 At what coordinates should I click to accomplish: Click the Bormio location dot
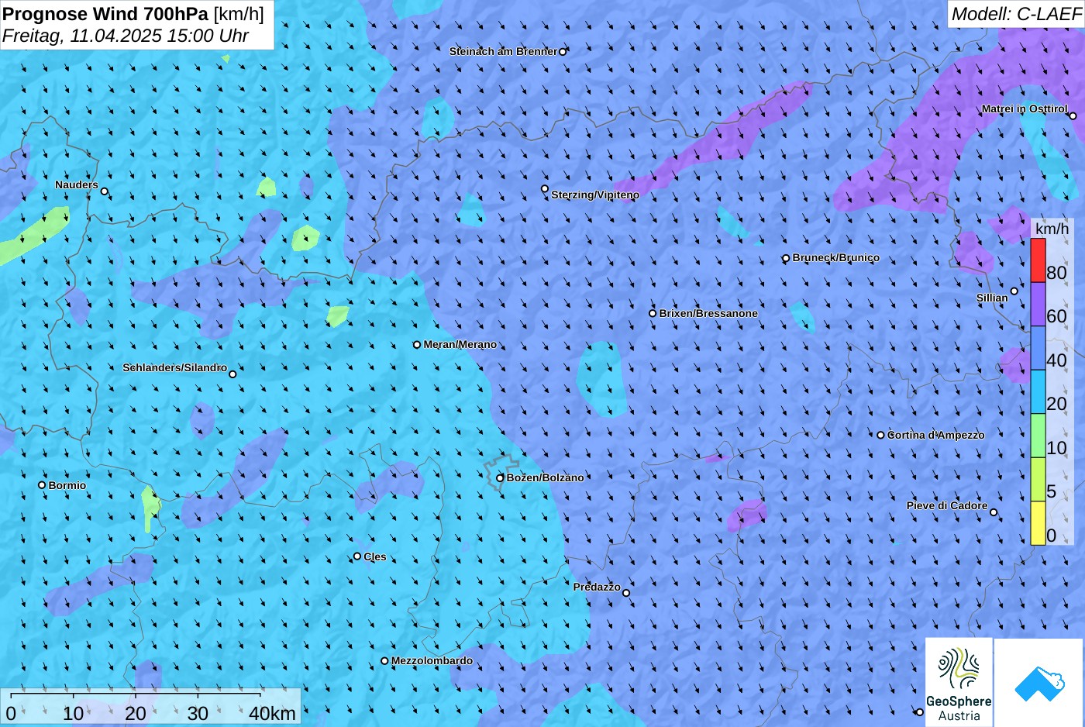click(42, 485)
